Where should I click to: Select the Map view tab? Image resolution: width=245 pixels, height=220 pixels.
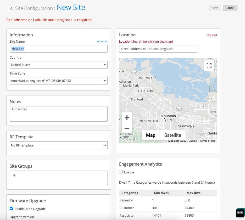[151, 135]
